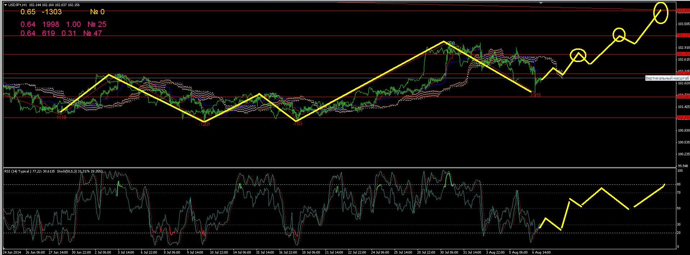Click the chart shift triangle marker at top
This screenshot has width=690, height=255.
tap(540, 3)
